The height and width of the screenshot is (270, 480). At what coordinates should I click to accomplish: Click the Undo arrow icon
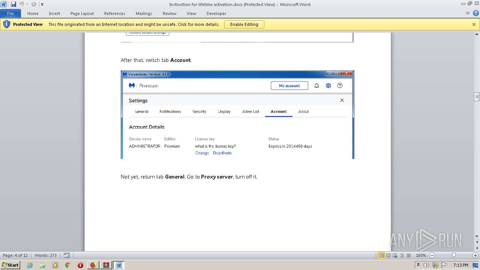(x=21, y=4)
